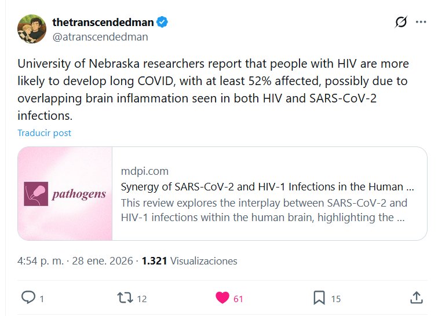Toggle the bookmark icon for this post

(319, 298)
